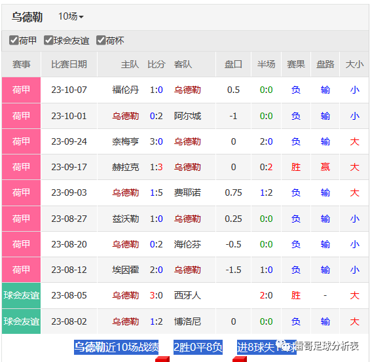Uncheck the 荷甲 league checkbox

pos(14,41)
